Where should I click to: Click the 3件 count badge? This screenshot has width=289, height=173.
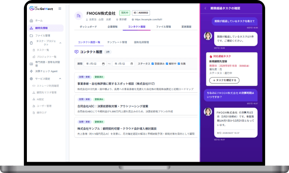pos(108,52)
